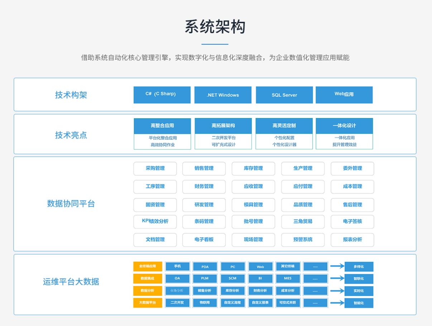Click the KPI绩效分析 module button

155,222
